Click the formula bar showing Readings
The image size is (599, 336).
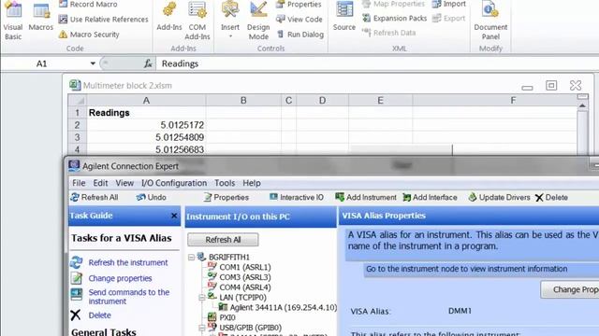coord(376,63)
